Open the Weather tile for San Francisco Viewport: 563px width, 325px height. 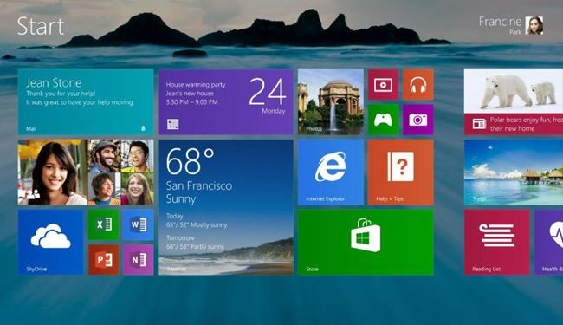pyautogui.click(x=225, y=207)
